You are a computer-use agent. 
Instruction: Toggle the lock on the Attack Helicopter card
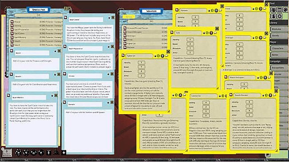click(x=258, y=78)
